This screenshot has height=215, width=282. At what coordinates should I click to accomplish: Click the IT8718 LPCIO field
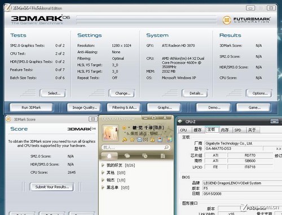pyautogui.click(x=250, y=167)
